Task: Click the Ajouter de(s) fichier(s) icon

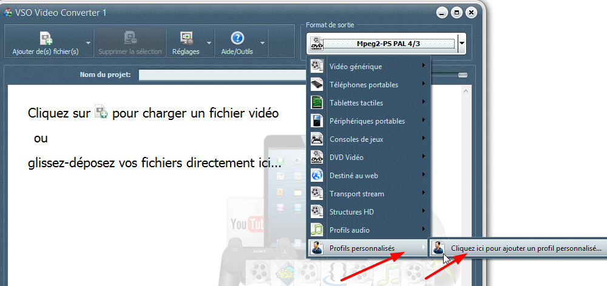Action: point(46,38)
